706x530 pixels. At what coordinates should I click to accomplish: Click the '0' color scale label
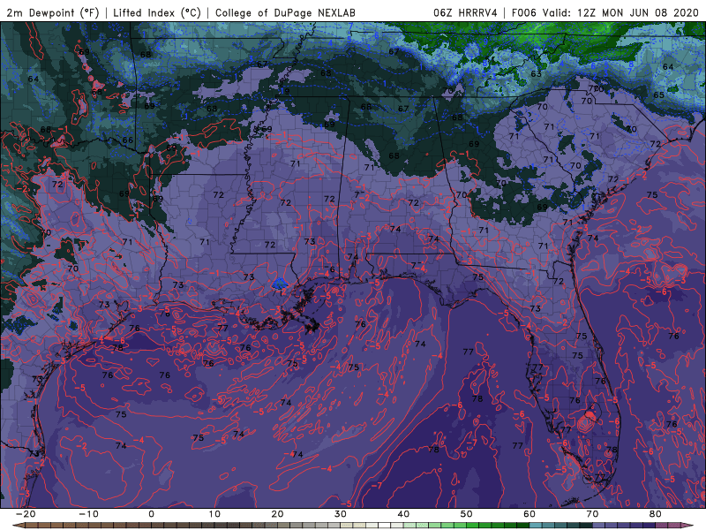[151, 514]
